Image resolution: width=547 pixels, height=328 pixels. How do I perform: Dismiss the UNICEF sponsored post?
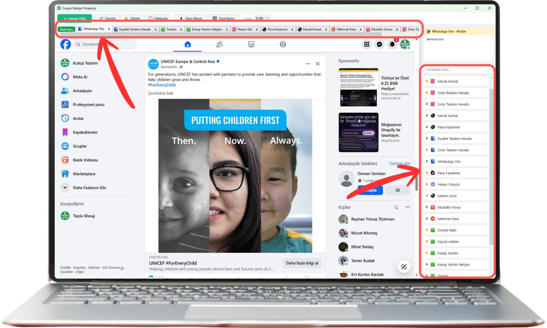(x=318, y=64)
